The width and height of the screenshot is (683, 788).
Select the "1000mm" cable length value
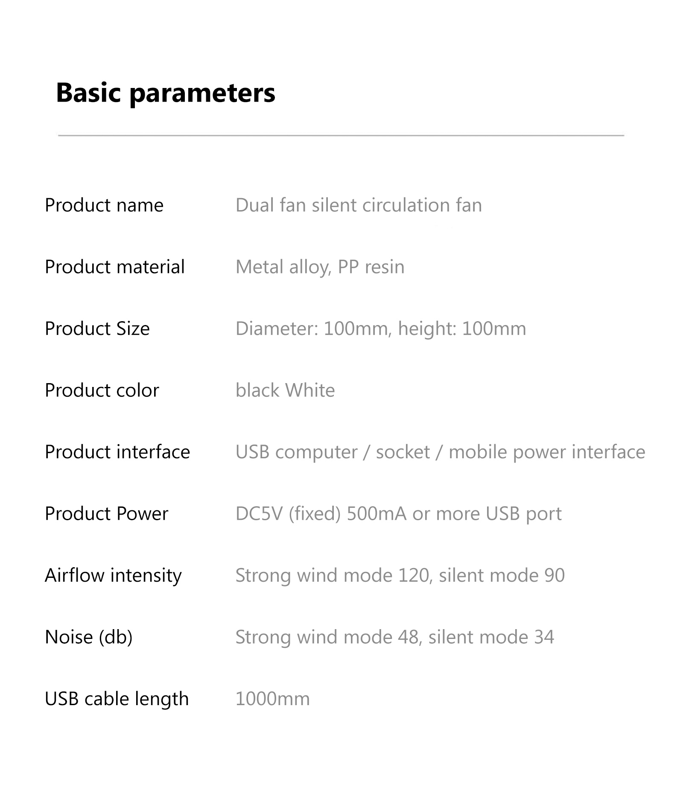click(x=272, y=699)
